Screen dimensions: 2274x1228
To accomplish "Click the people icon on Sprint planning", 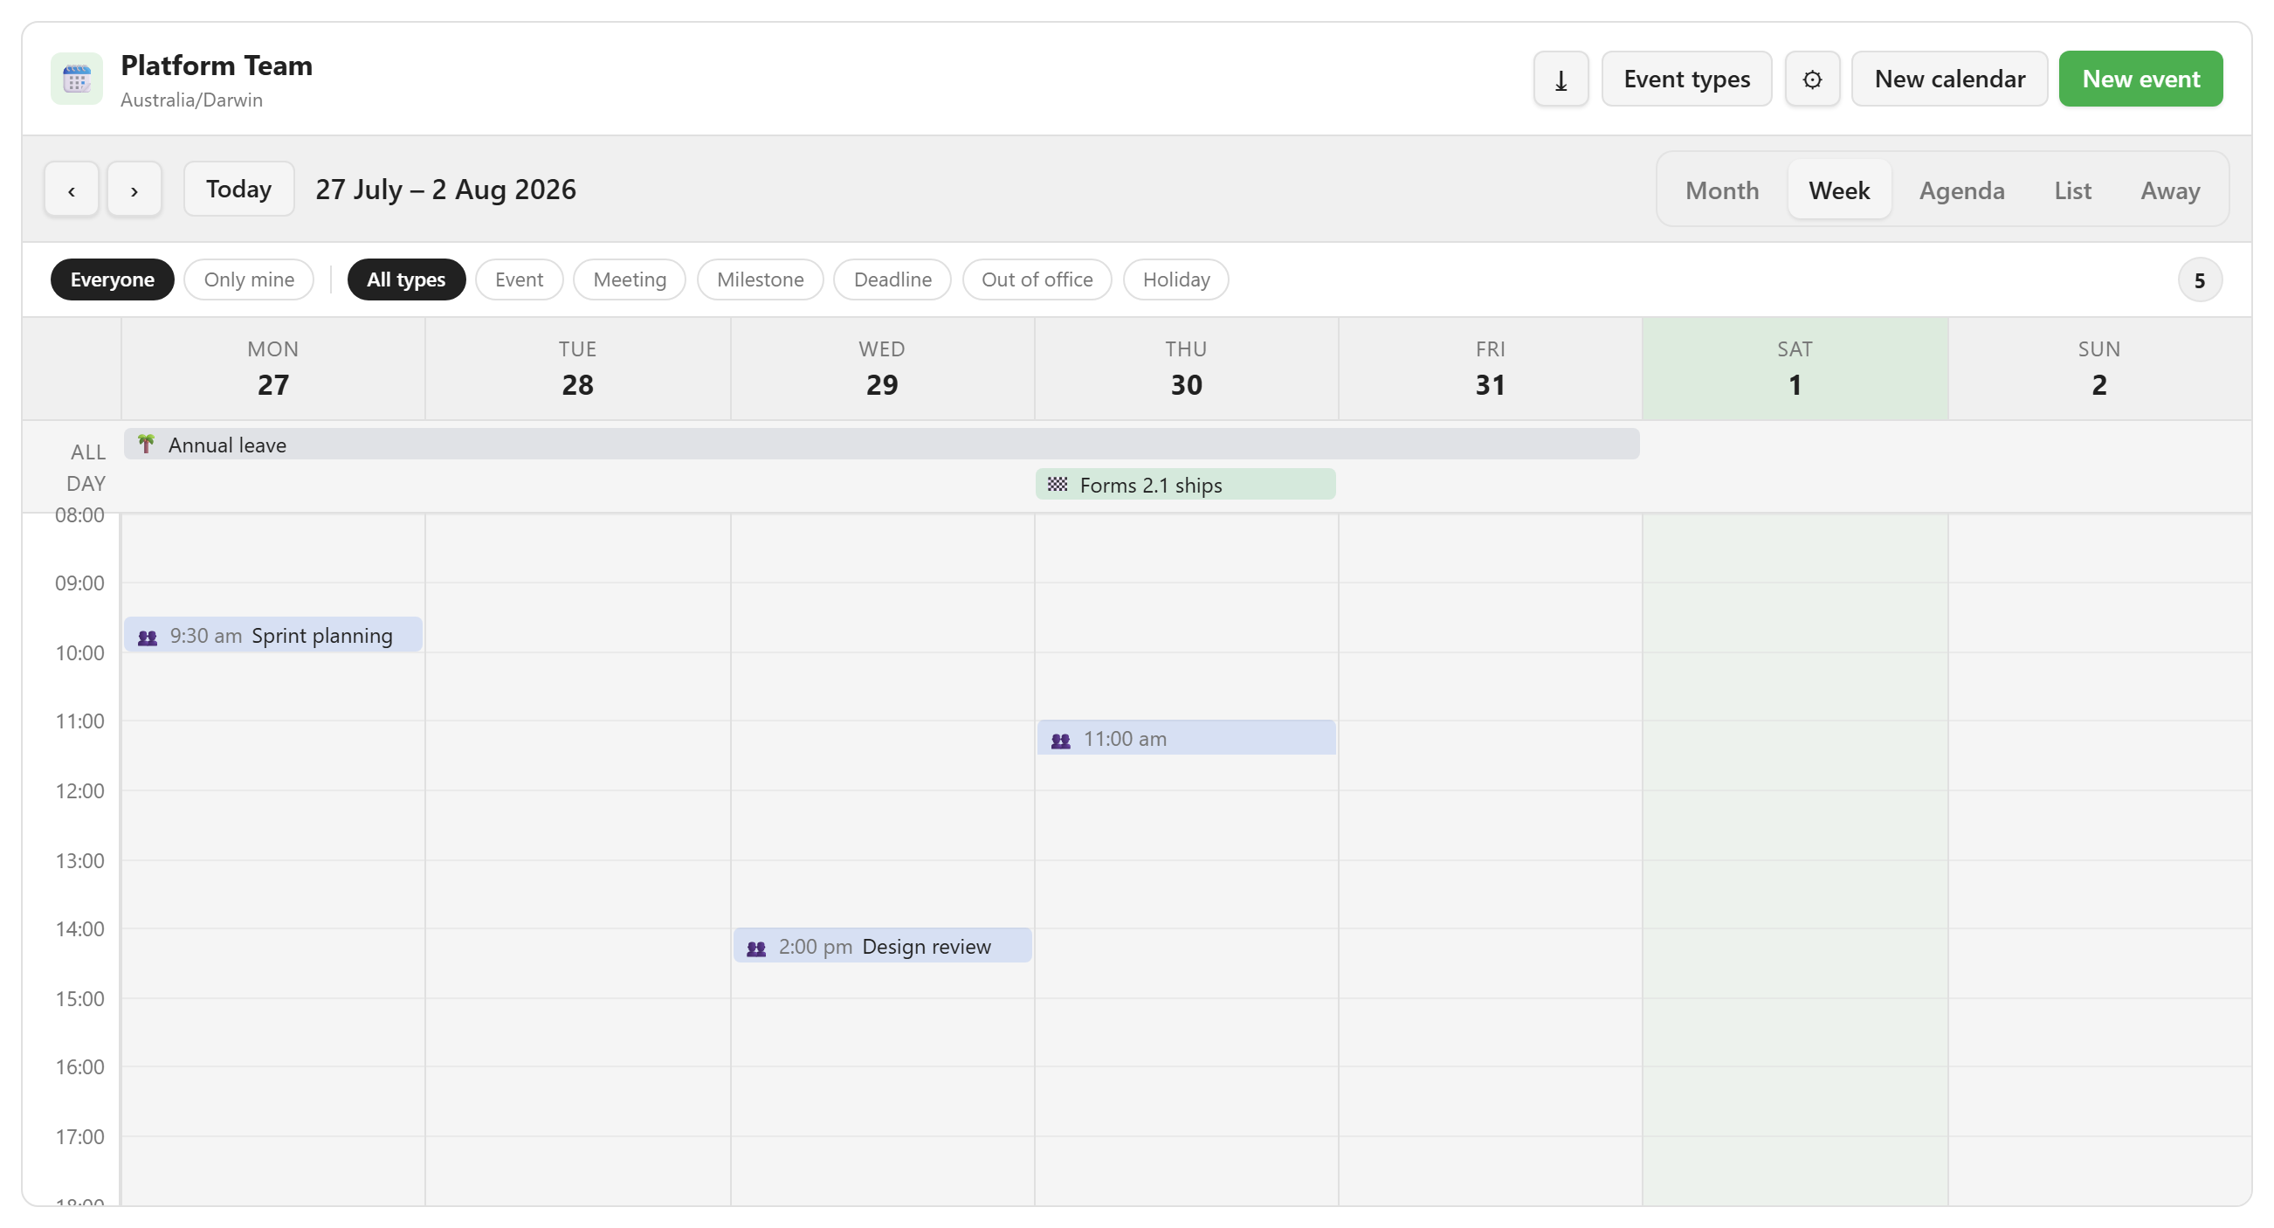I will (x=148, y=637).
